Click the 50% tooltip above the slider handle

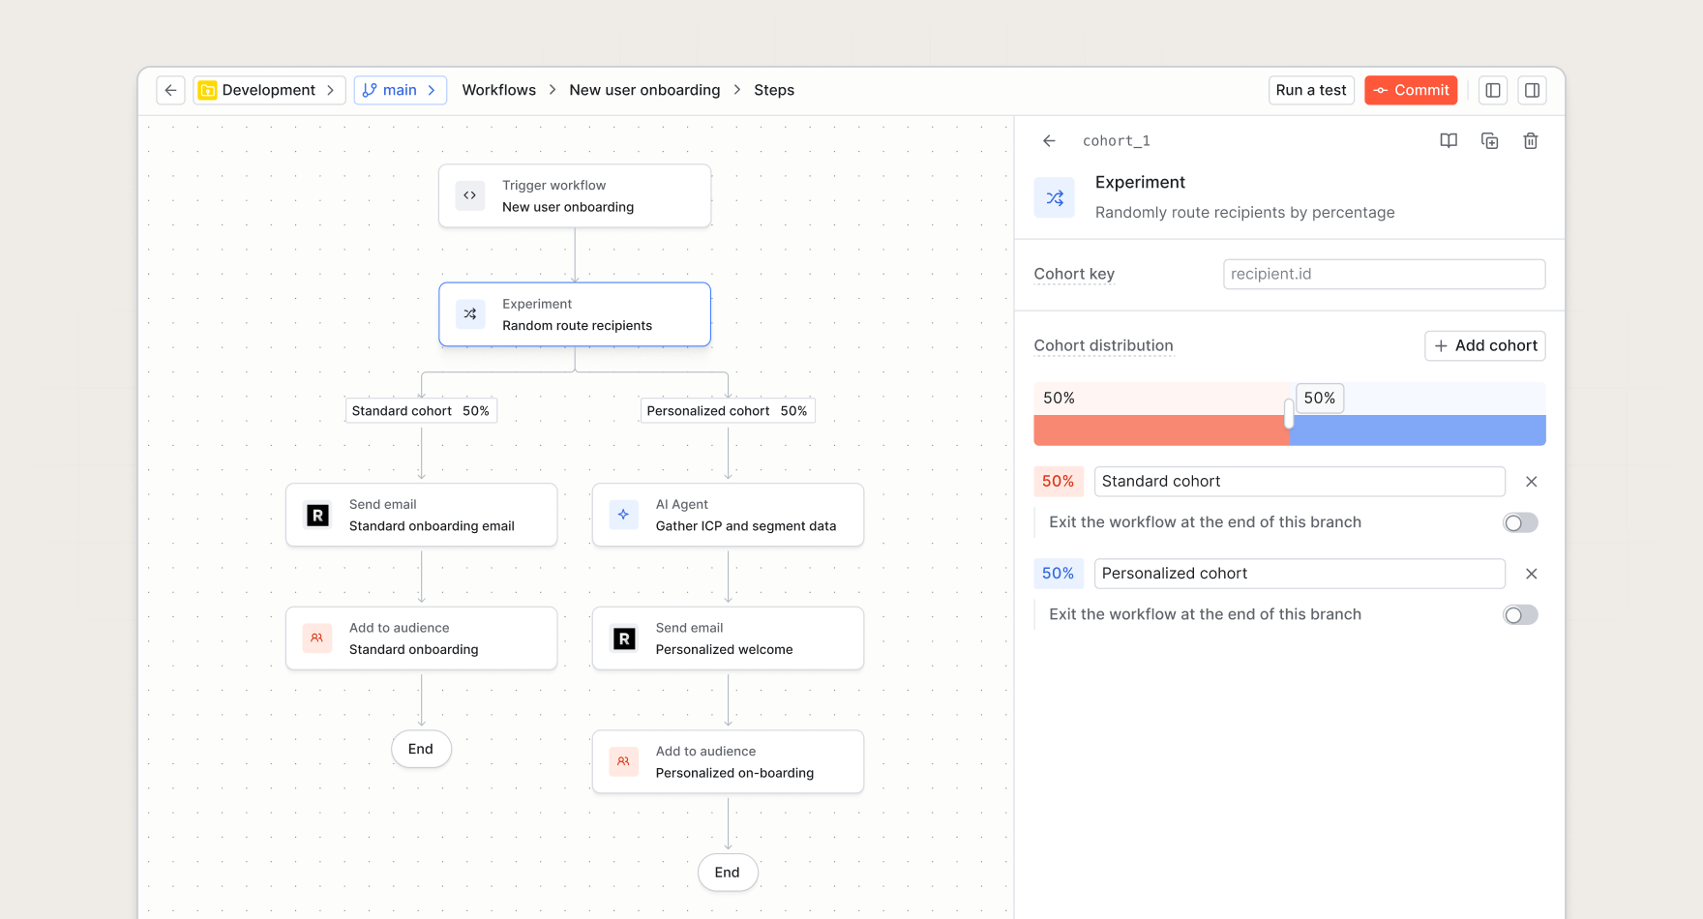[1319, 398]
